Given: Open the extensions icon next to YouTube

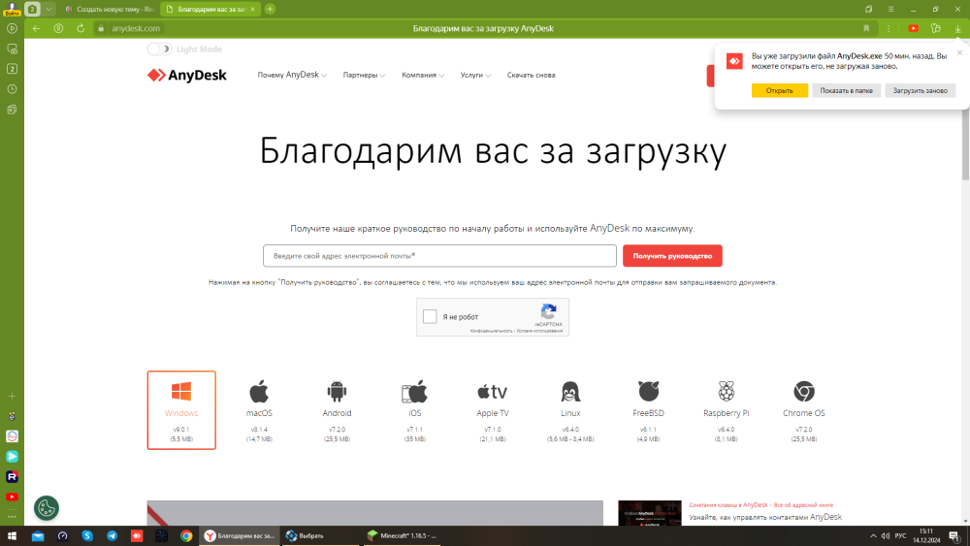Looking at the screenshot, I should tap(935, 28).
